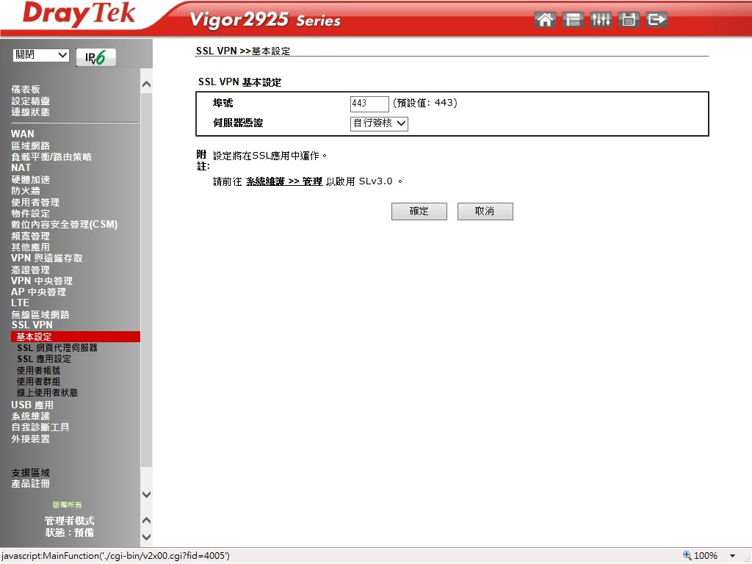Follow the 系統維護 >> 管理 link
This screenshot has height=564, width=752.
284,181
